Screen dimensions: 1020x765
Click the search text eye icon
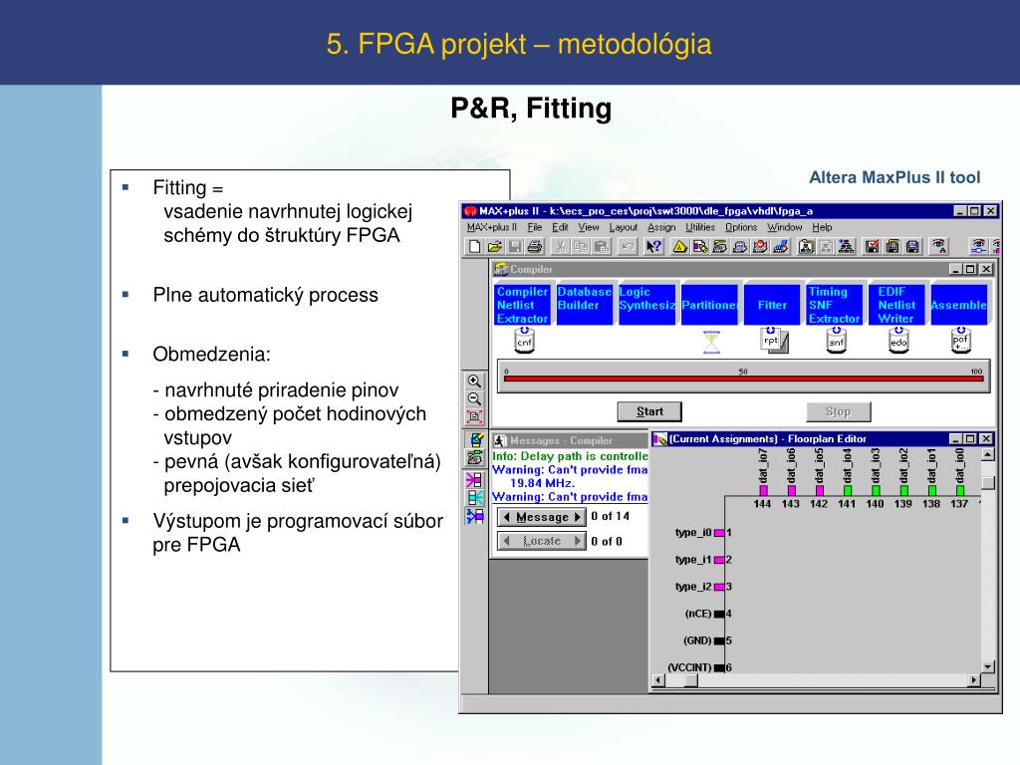coord(938,247)
